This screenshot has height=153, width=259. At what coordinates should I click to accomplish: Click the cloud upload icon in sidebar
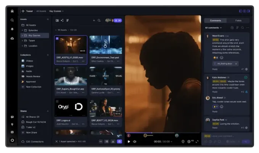[x=12, y=38]
